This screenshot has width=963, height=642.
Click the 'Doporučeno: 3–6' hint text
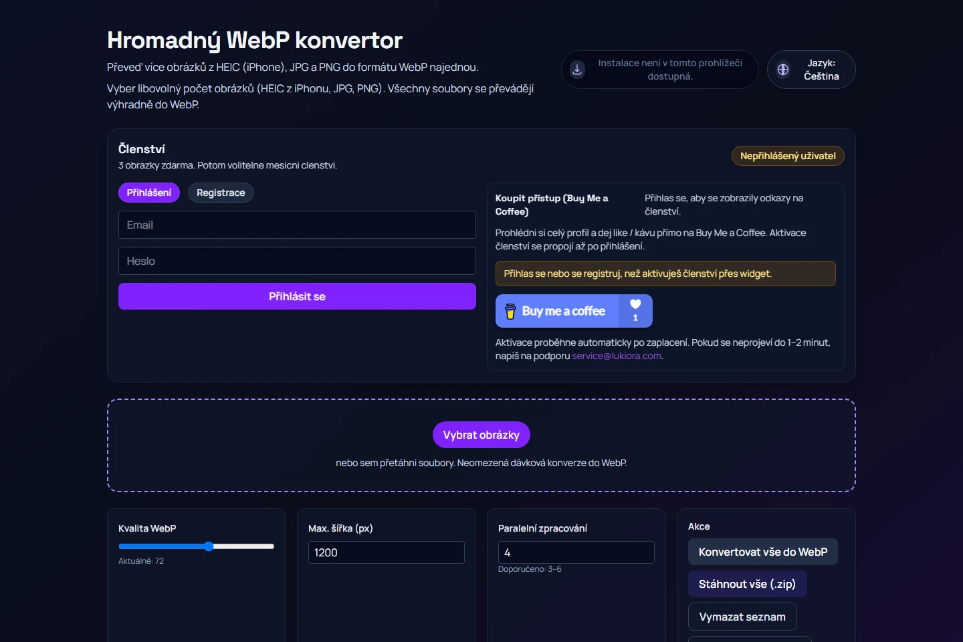click(x=530, y=569)
